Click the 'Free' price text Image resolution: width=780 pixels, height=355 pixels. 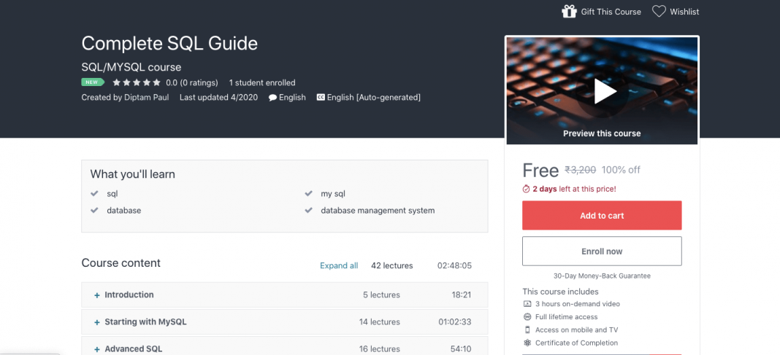coord(540,171)
